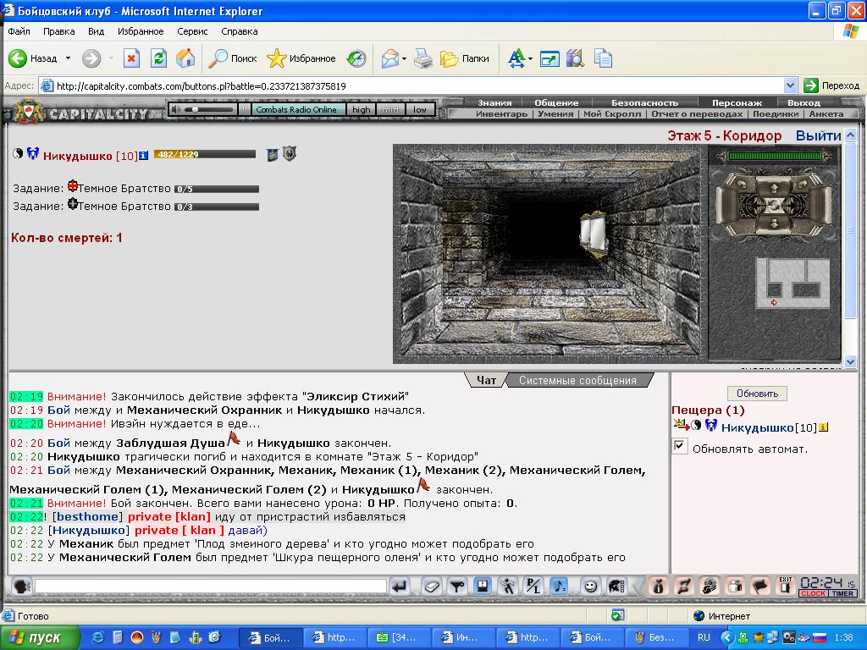Click the Обновить button
This screenshot has width=867, height=650.
(757, 394)
